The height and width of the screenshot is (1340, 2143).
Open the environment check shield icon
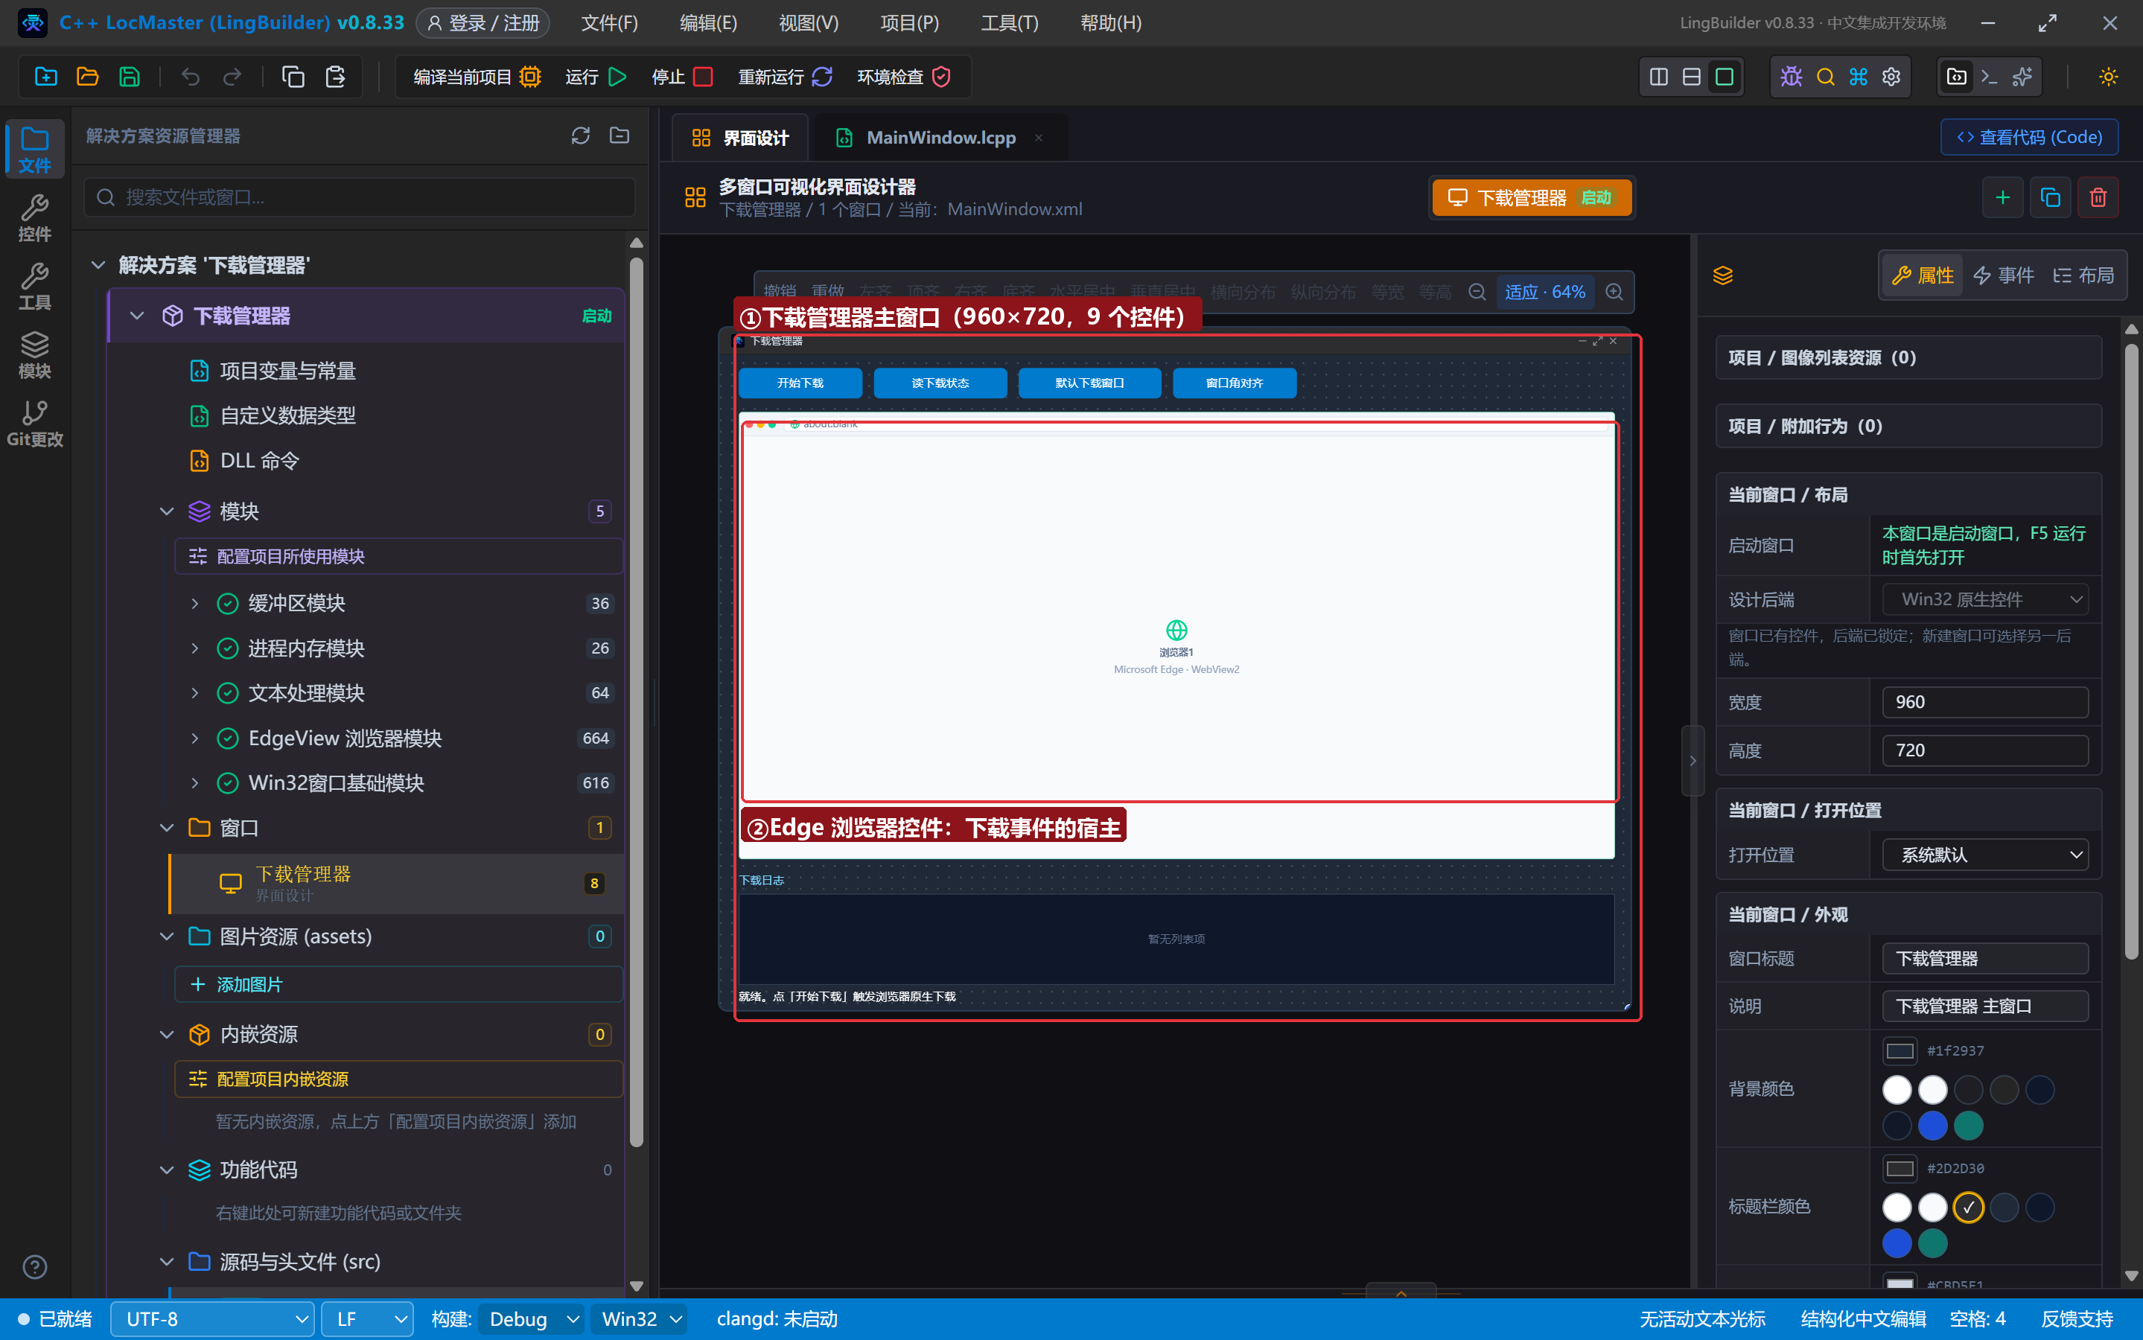pos(941,77)
